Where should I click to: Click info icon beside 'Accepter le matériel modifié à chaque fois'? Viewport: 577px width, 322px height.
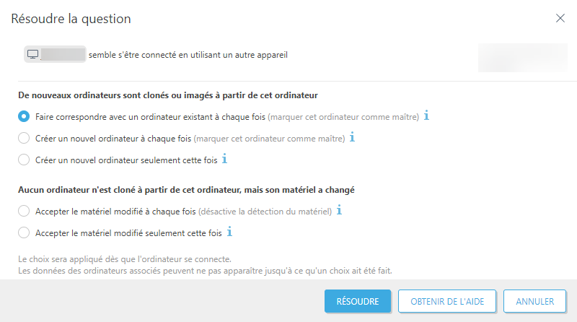[x=339, y=211]
